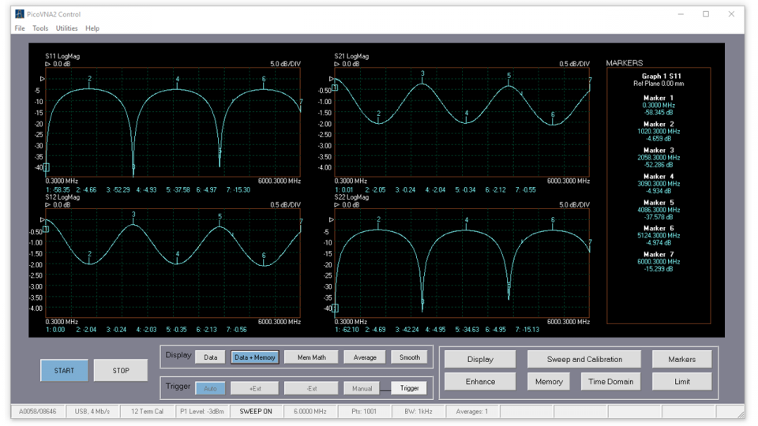
Task: Open the Time Domain settings
Action: click(x=610, y=382)
